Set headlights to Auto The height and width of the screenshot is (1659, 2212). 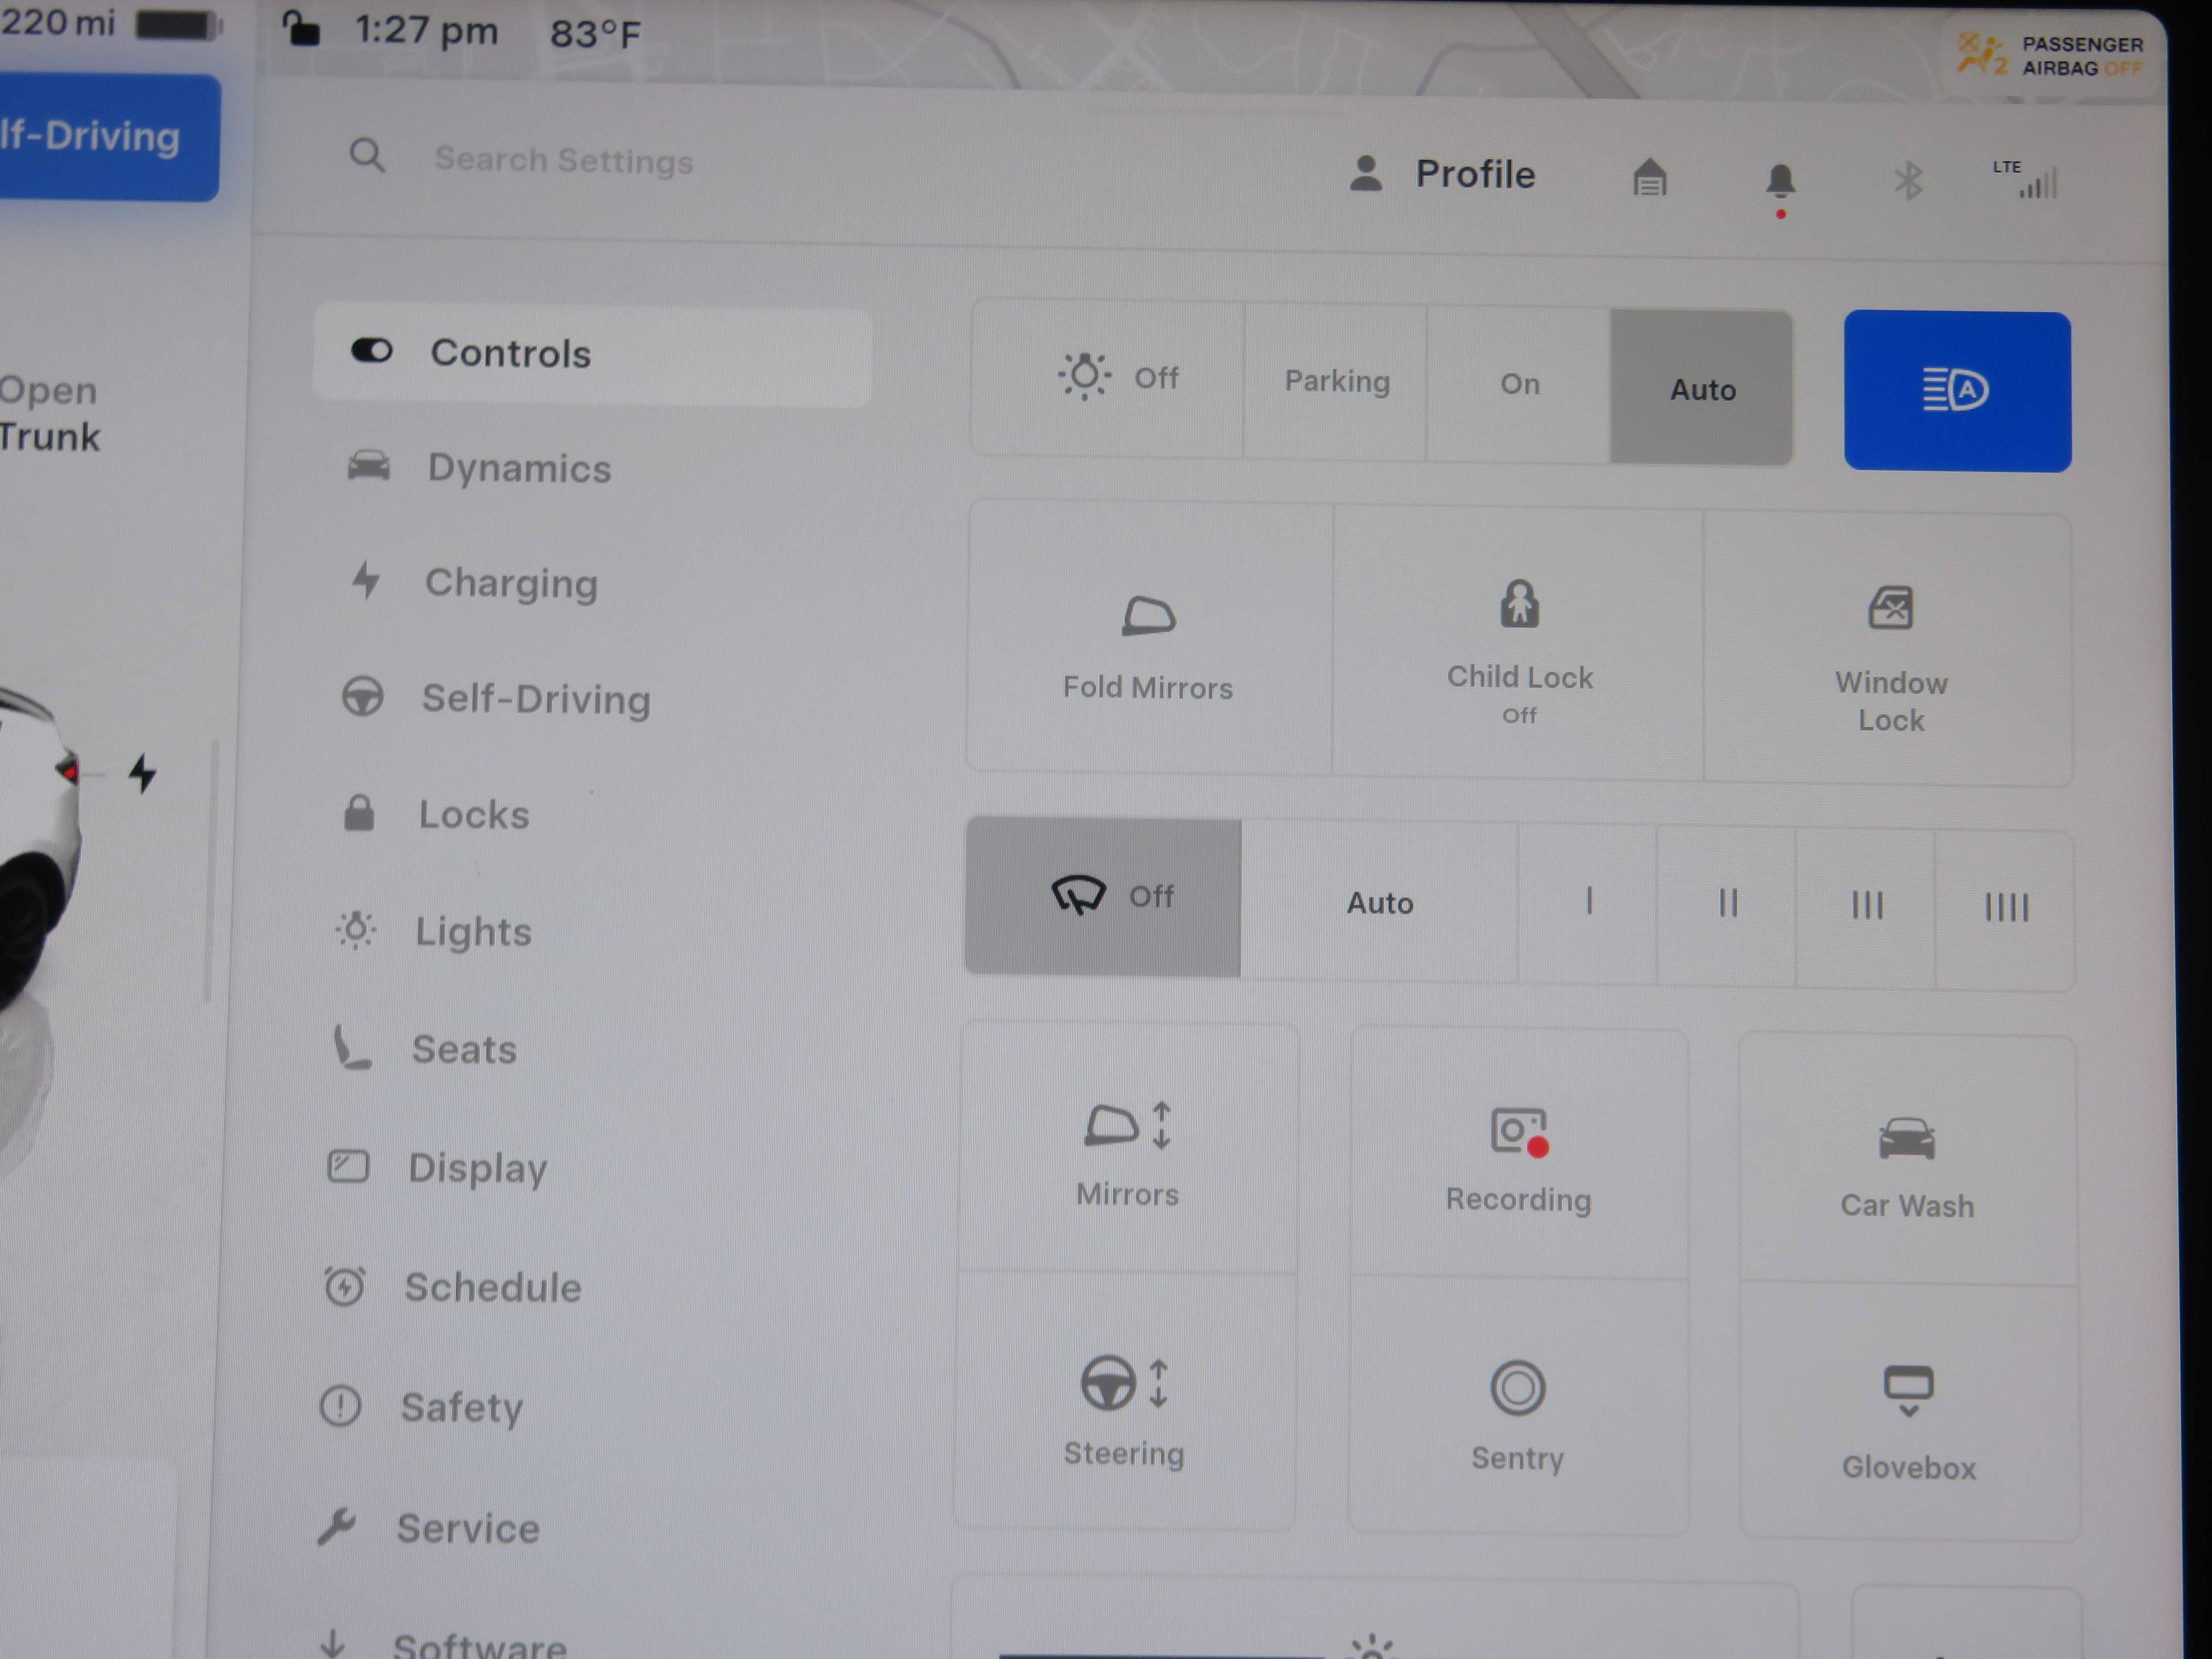click(1702, 388)
